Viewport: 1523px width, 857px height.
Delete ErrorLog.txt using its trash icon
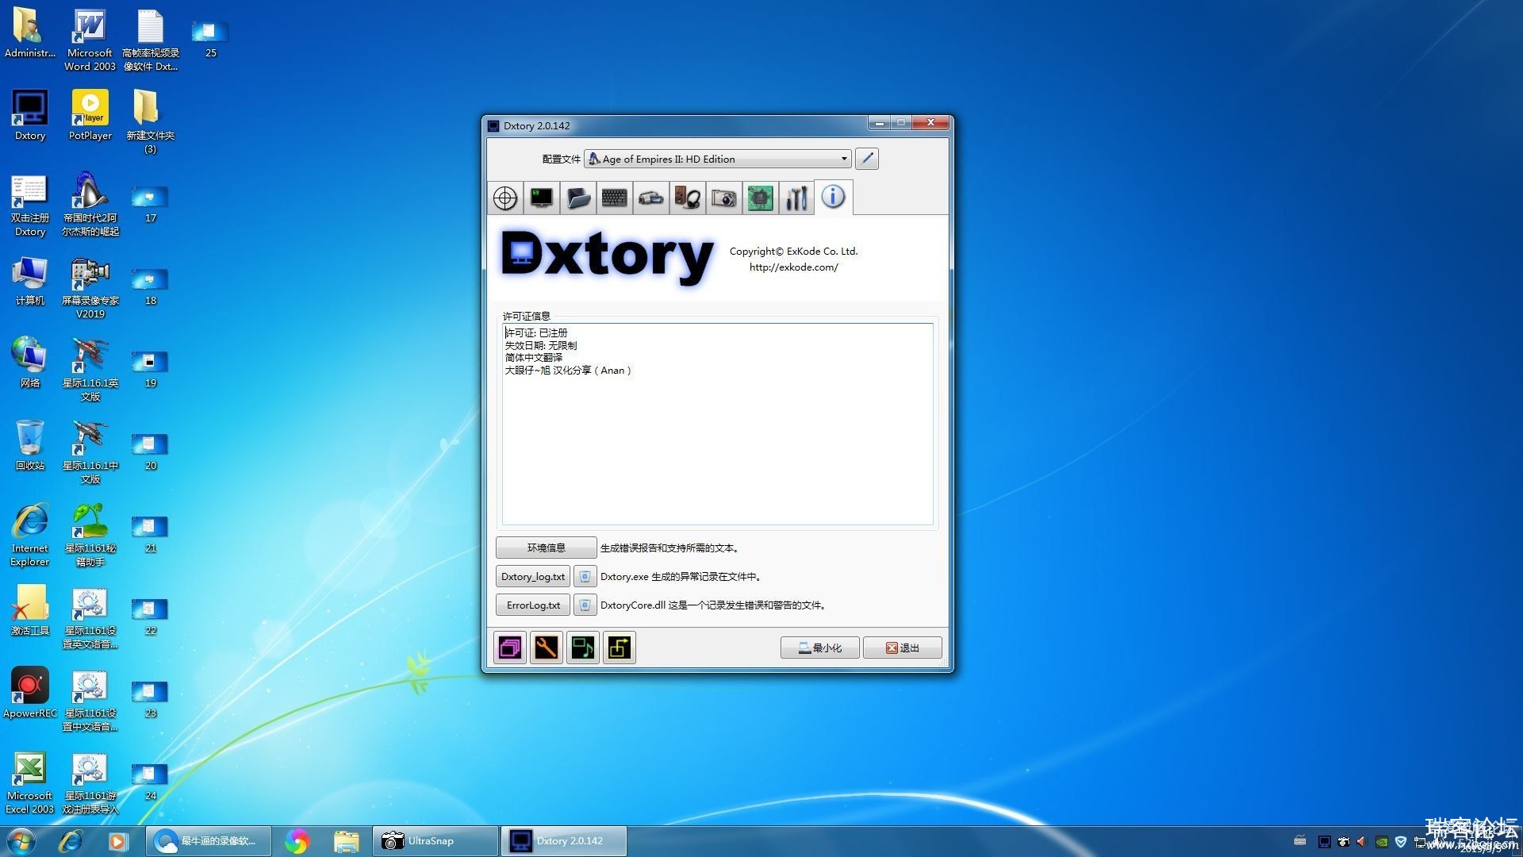click(x=585, y=605)
